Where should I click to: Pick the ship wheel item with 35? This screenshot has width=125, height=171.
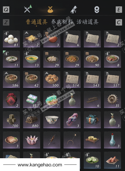click(112, 99)
